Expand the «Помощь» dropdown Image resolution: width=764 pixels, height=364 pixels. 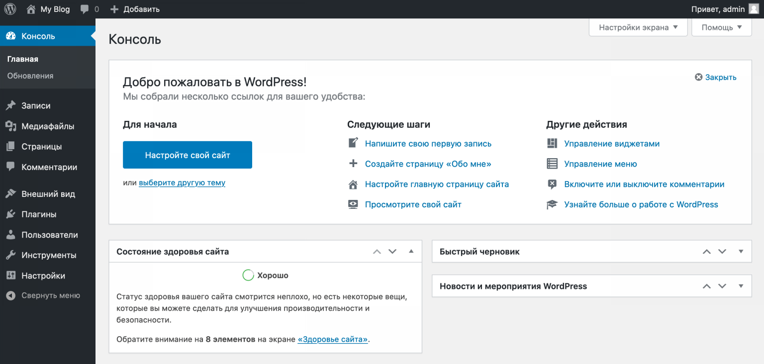click(x=721, y=27)
